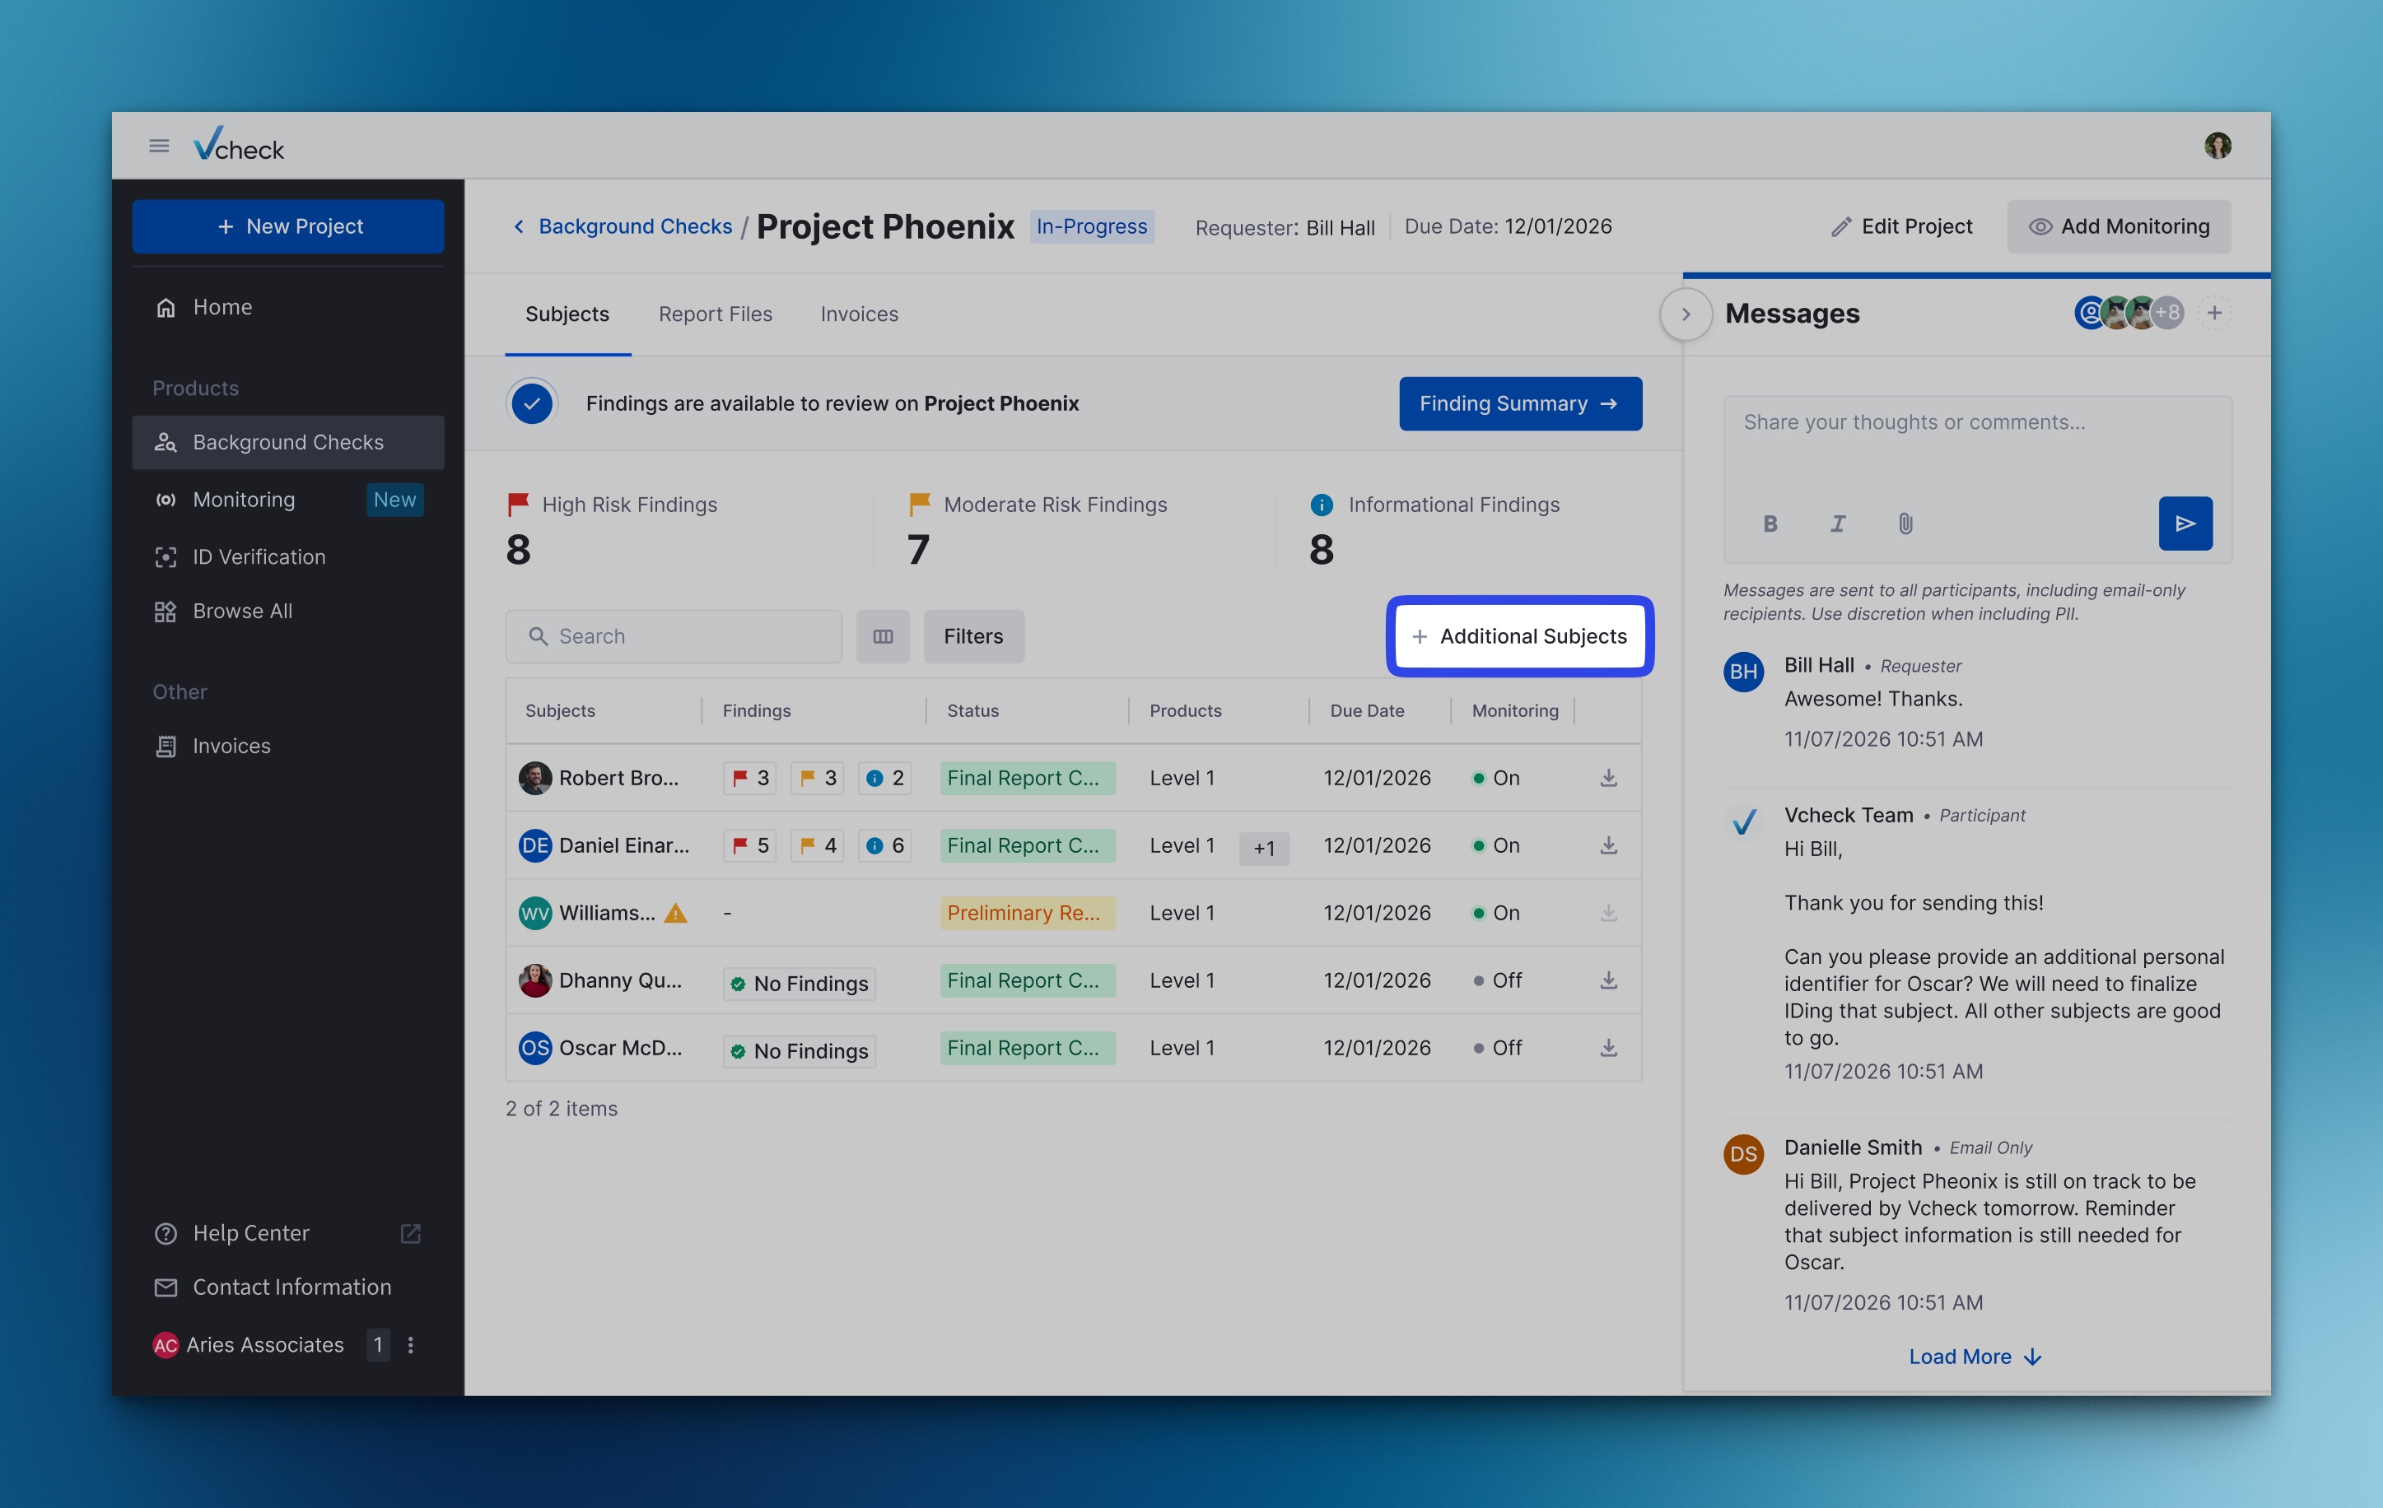This screenshot has height=1508, width=2383.
Task: Open Aries Associates three-dot menu
Action: pos(411,1345)
